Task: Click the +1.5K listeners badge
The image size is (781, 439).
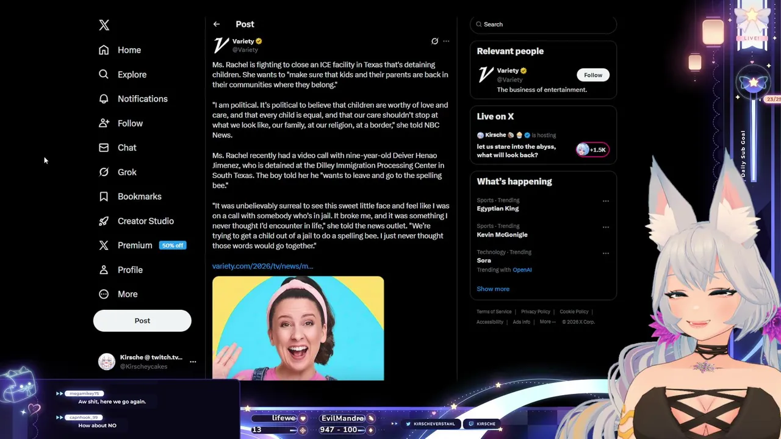Action: [592, 149]
